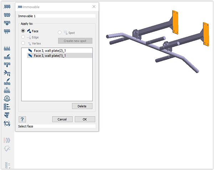Screen dimensions: 214x170
Task: Select the Gravity load tool with down arrow
Action: point(7,65)
